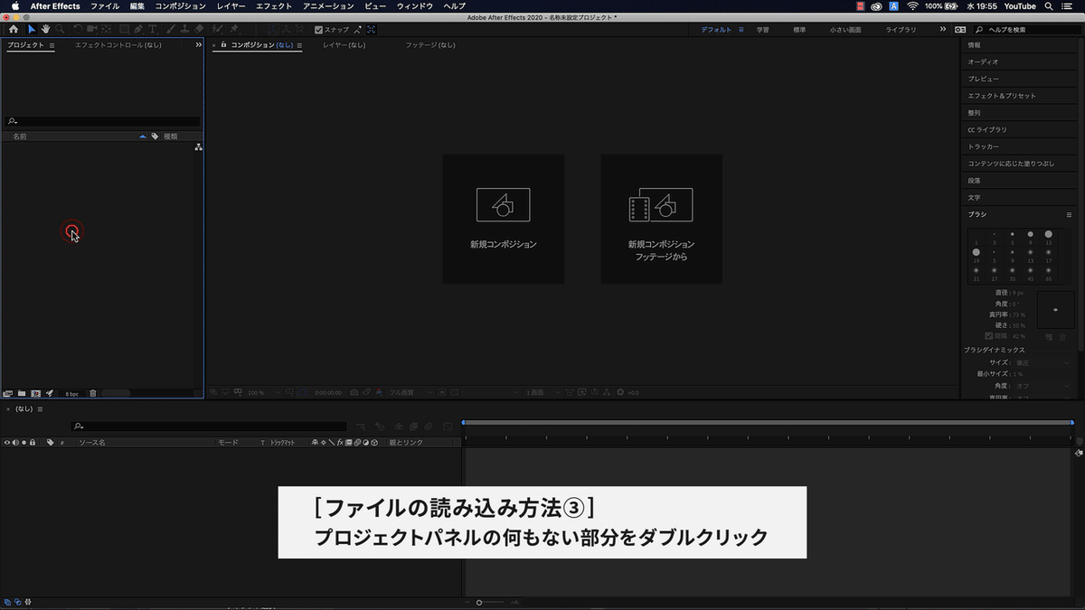The width and height of the screenshot is (1085, 610).
Task: Select the Type (T) tool
Action: [153, 29]
